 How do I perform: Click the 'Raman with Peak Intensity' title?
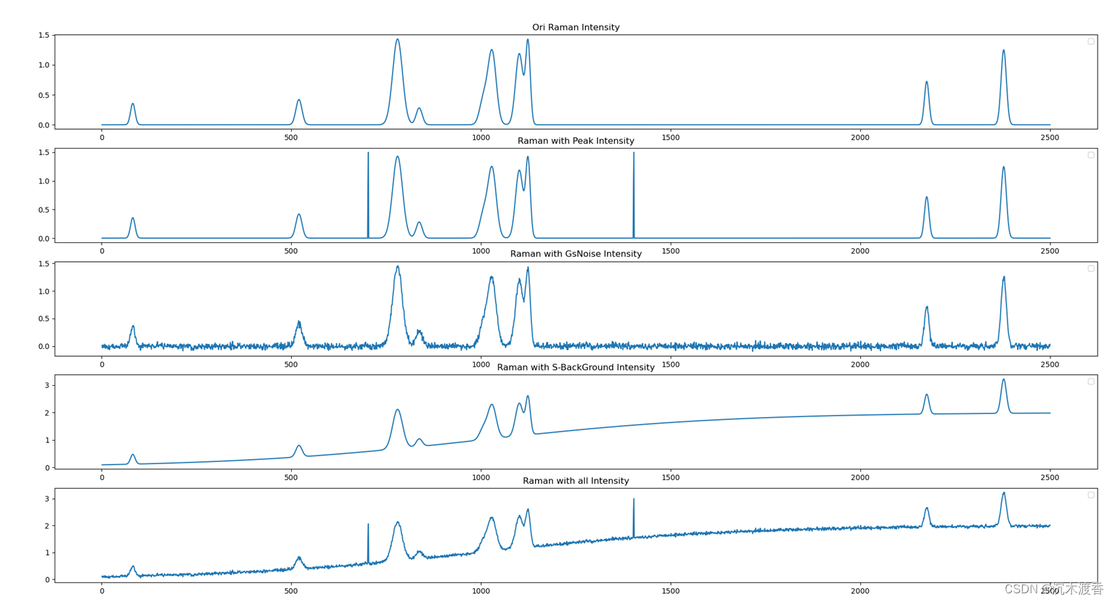[x=576, y=141]
